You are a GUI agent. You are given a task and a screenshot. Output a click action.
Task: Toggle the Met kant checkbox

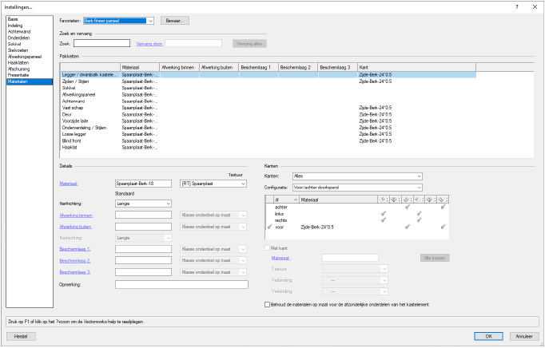click(x=267, y=248)
